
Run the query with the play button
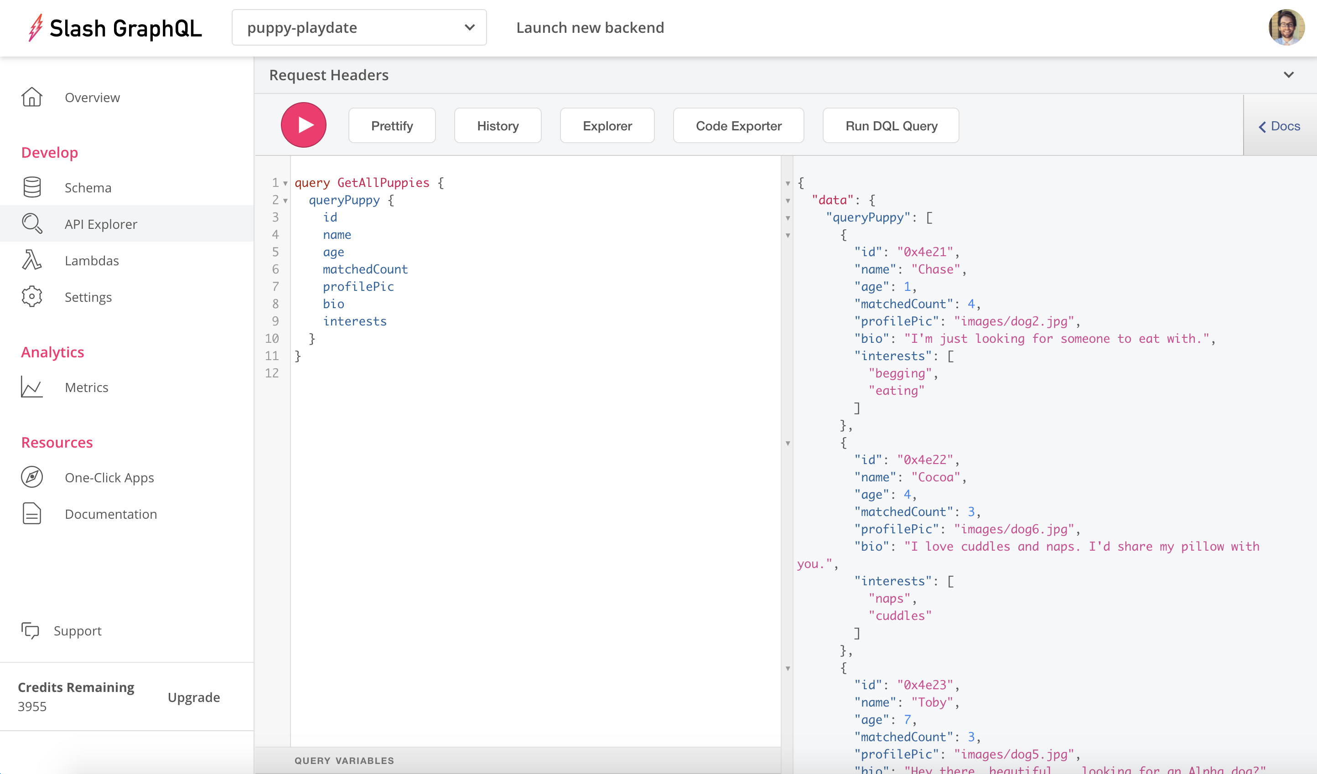coord(304,125)
